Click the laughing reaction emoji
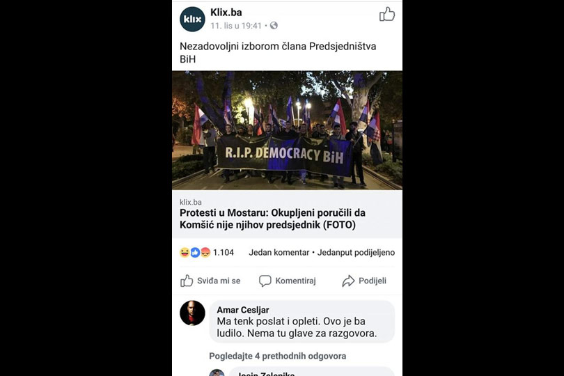This screenshot has width=564, height=376. (x=185, y=253)
